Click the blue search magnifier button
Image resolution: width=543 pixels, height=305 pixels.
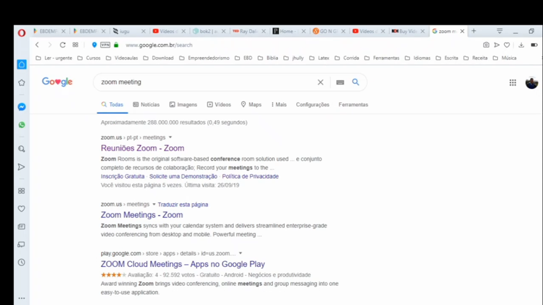click(x=355, y=82)
